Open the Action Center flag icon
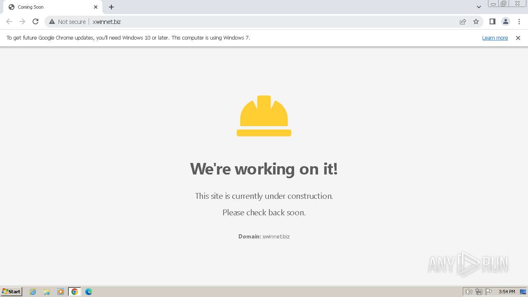The width and height of the screenshot is (528, 297). click(x=489, y=292)
